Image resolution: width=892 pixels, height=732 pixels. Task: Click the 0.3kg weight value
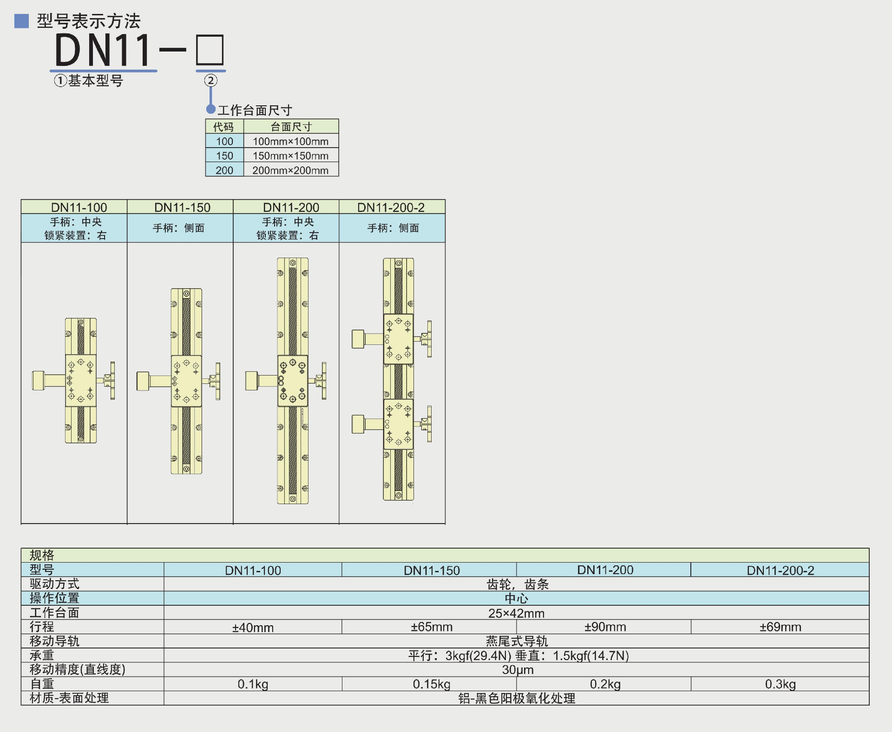780,684
